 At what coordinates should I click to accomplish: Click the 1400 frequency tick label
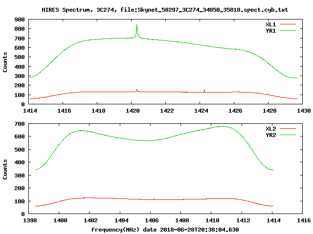(x=60, y=220)
